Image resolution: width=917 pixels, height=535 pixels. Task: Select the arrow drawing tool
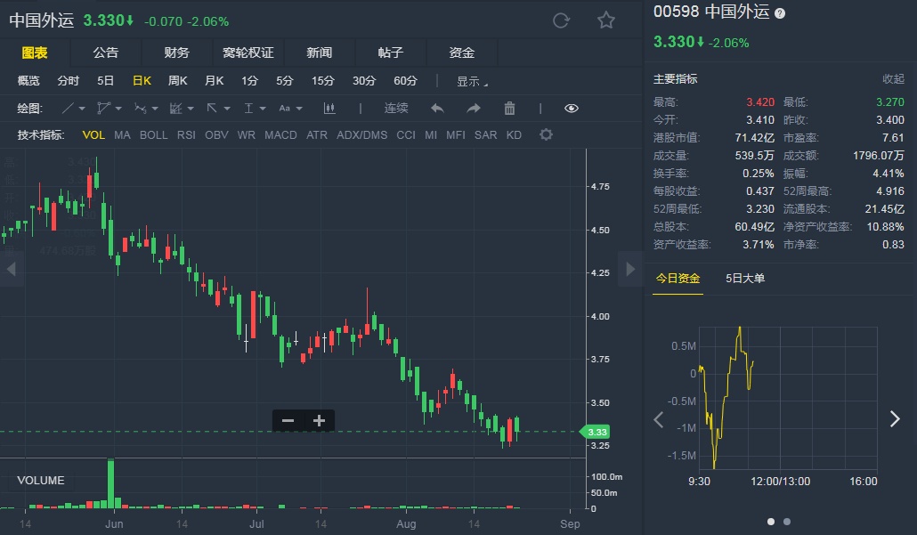(212, 109)
